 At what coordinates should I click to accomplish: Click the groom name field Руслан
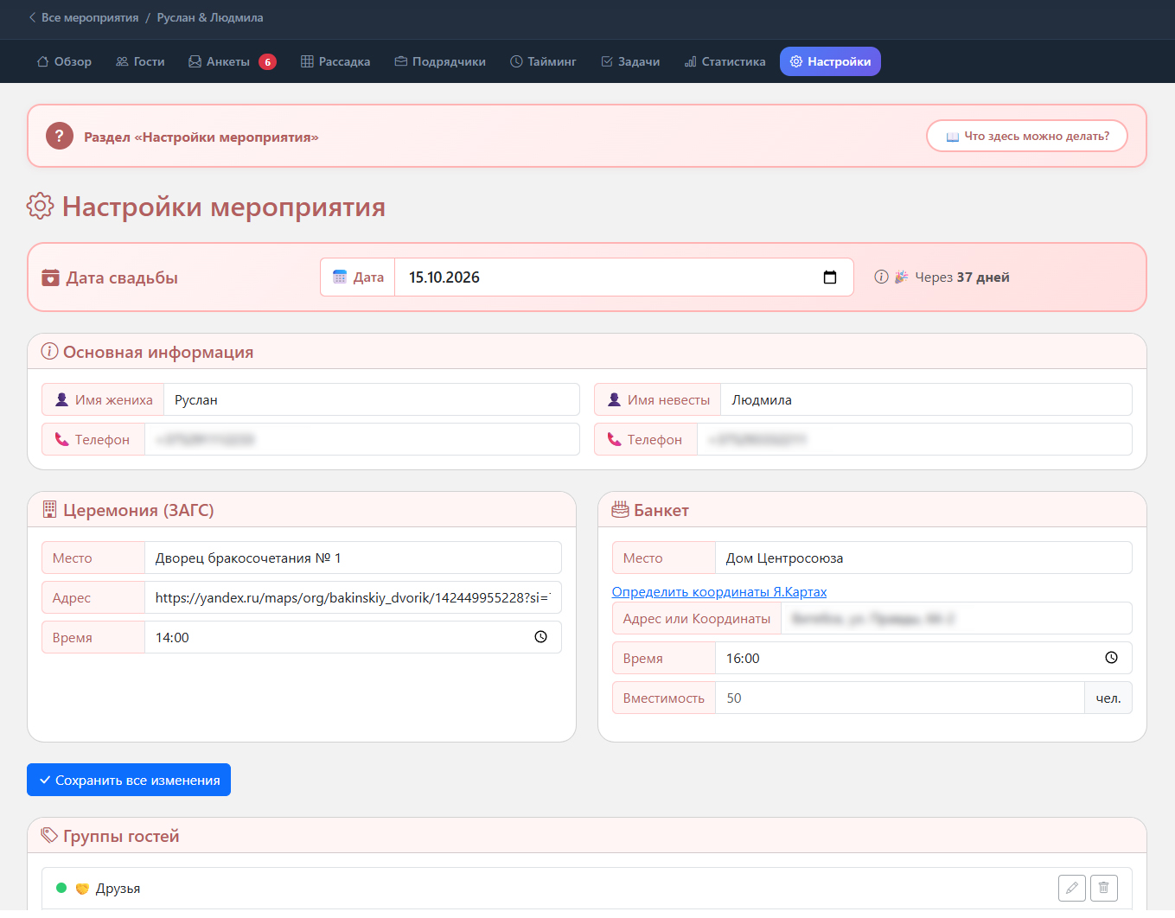(x=372, y=399)
